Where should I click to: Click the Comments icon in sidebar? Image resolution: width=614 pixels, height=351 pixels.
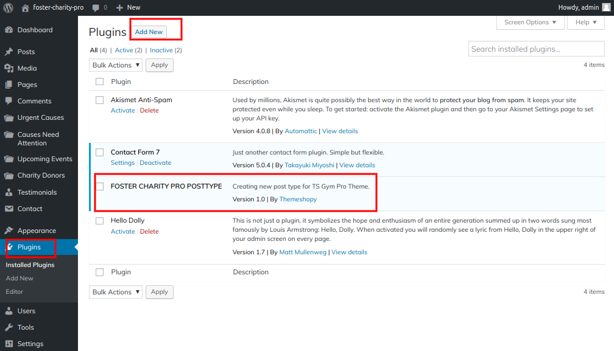[x=9, y=101]
